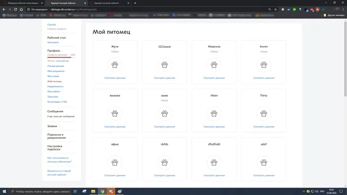Click the paw icon on Иван card
The width and height of the screenshot is (347, 195).
[214, 114]
